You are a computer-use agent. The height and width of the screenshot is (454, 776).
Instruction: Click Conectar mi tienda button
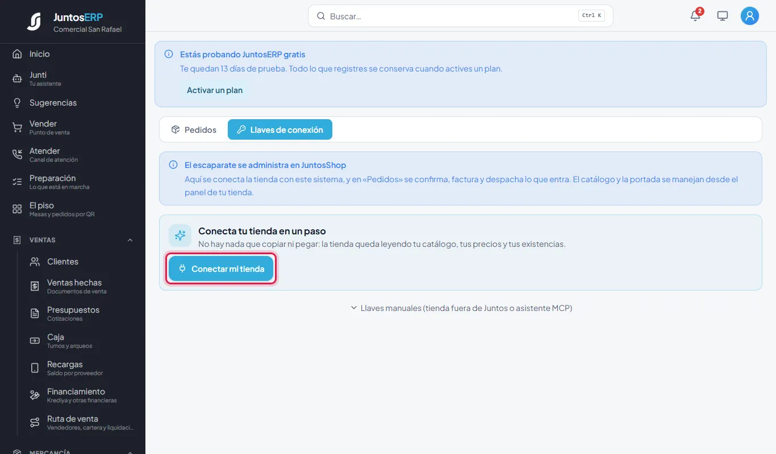221,269
